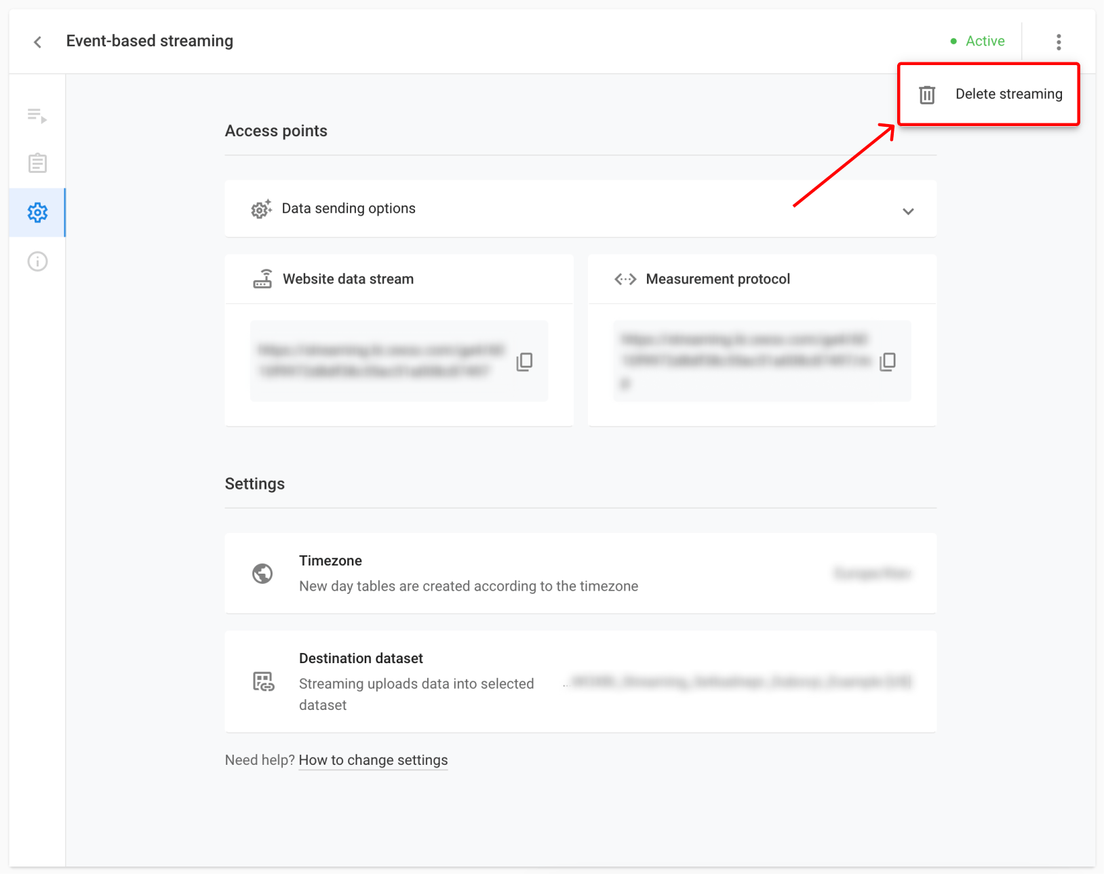The width and height of the screenshot is (1104, 874).
Task: Open the Settings gear in the left sidebar
Action: click(37, 212)
